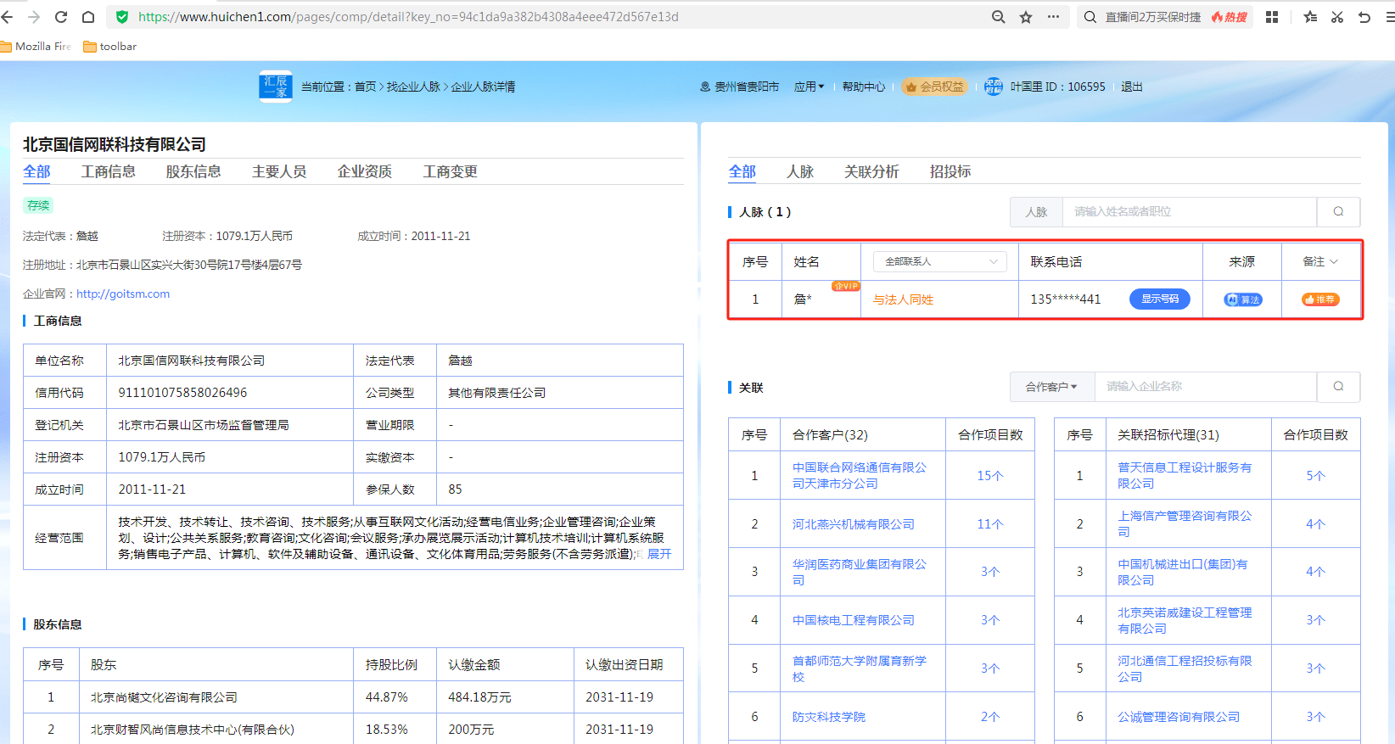The image size is (1395, 744).
Task: Click the address bar zoom magnifier icon
Action: coord(999,17)
